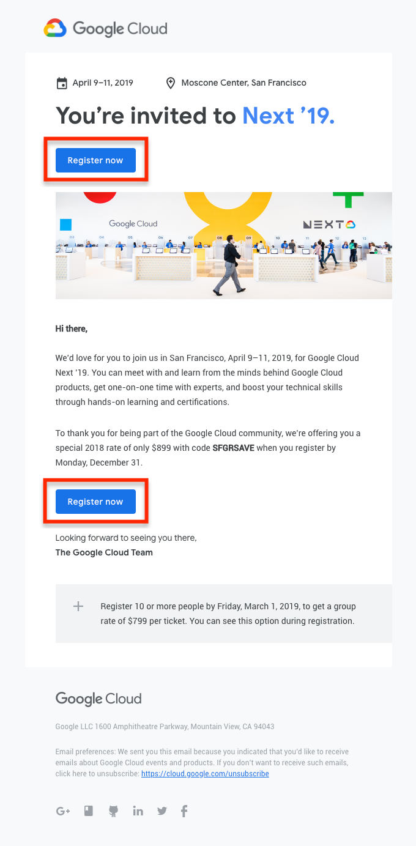The width and height of the screenshot is (416, 846).
Task: Click the Google Cloud footer logo
Action: coord(98,699)
